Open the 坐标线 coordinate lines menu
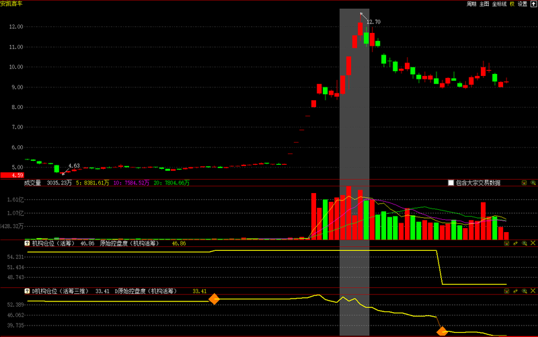Screen dimensions: 538x337 pyautogui.click(x=499, y=4)
